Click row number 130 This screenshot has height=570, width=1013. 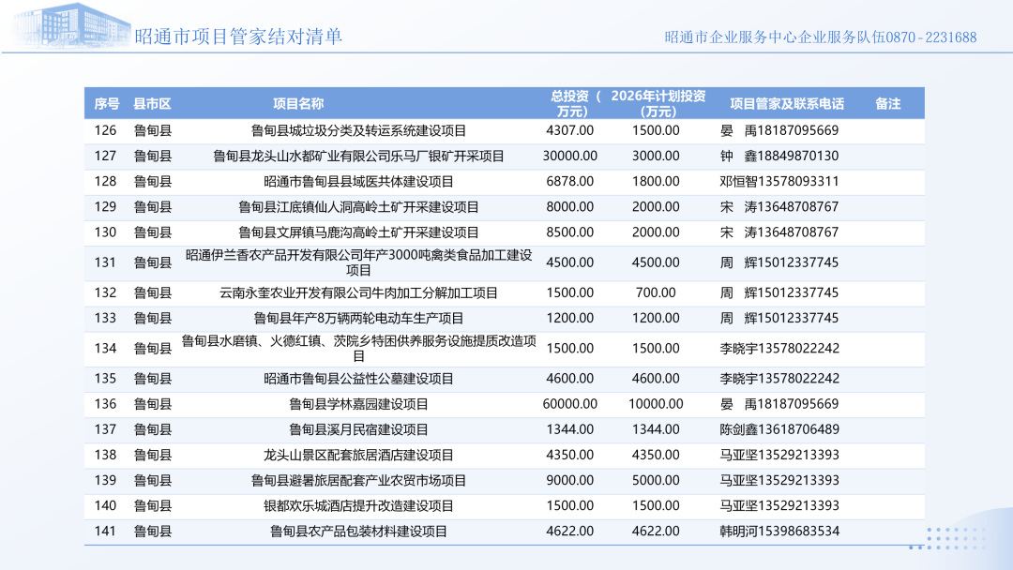pyautogui.click(x=105, y=232)
